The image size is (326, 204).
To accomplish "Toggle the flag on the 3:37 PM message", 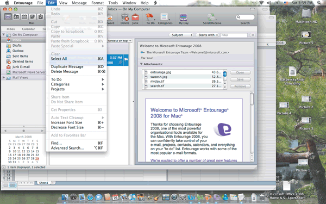I will [126, 59].
